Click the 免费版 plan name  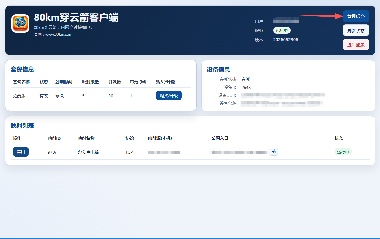(19, 96)
